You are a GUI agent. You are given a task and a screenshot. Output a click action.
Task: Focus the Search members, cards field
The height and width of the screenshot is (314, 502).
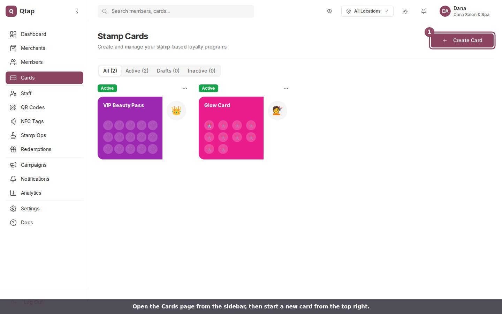tap(176, 11)
